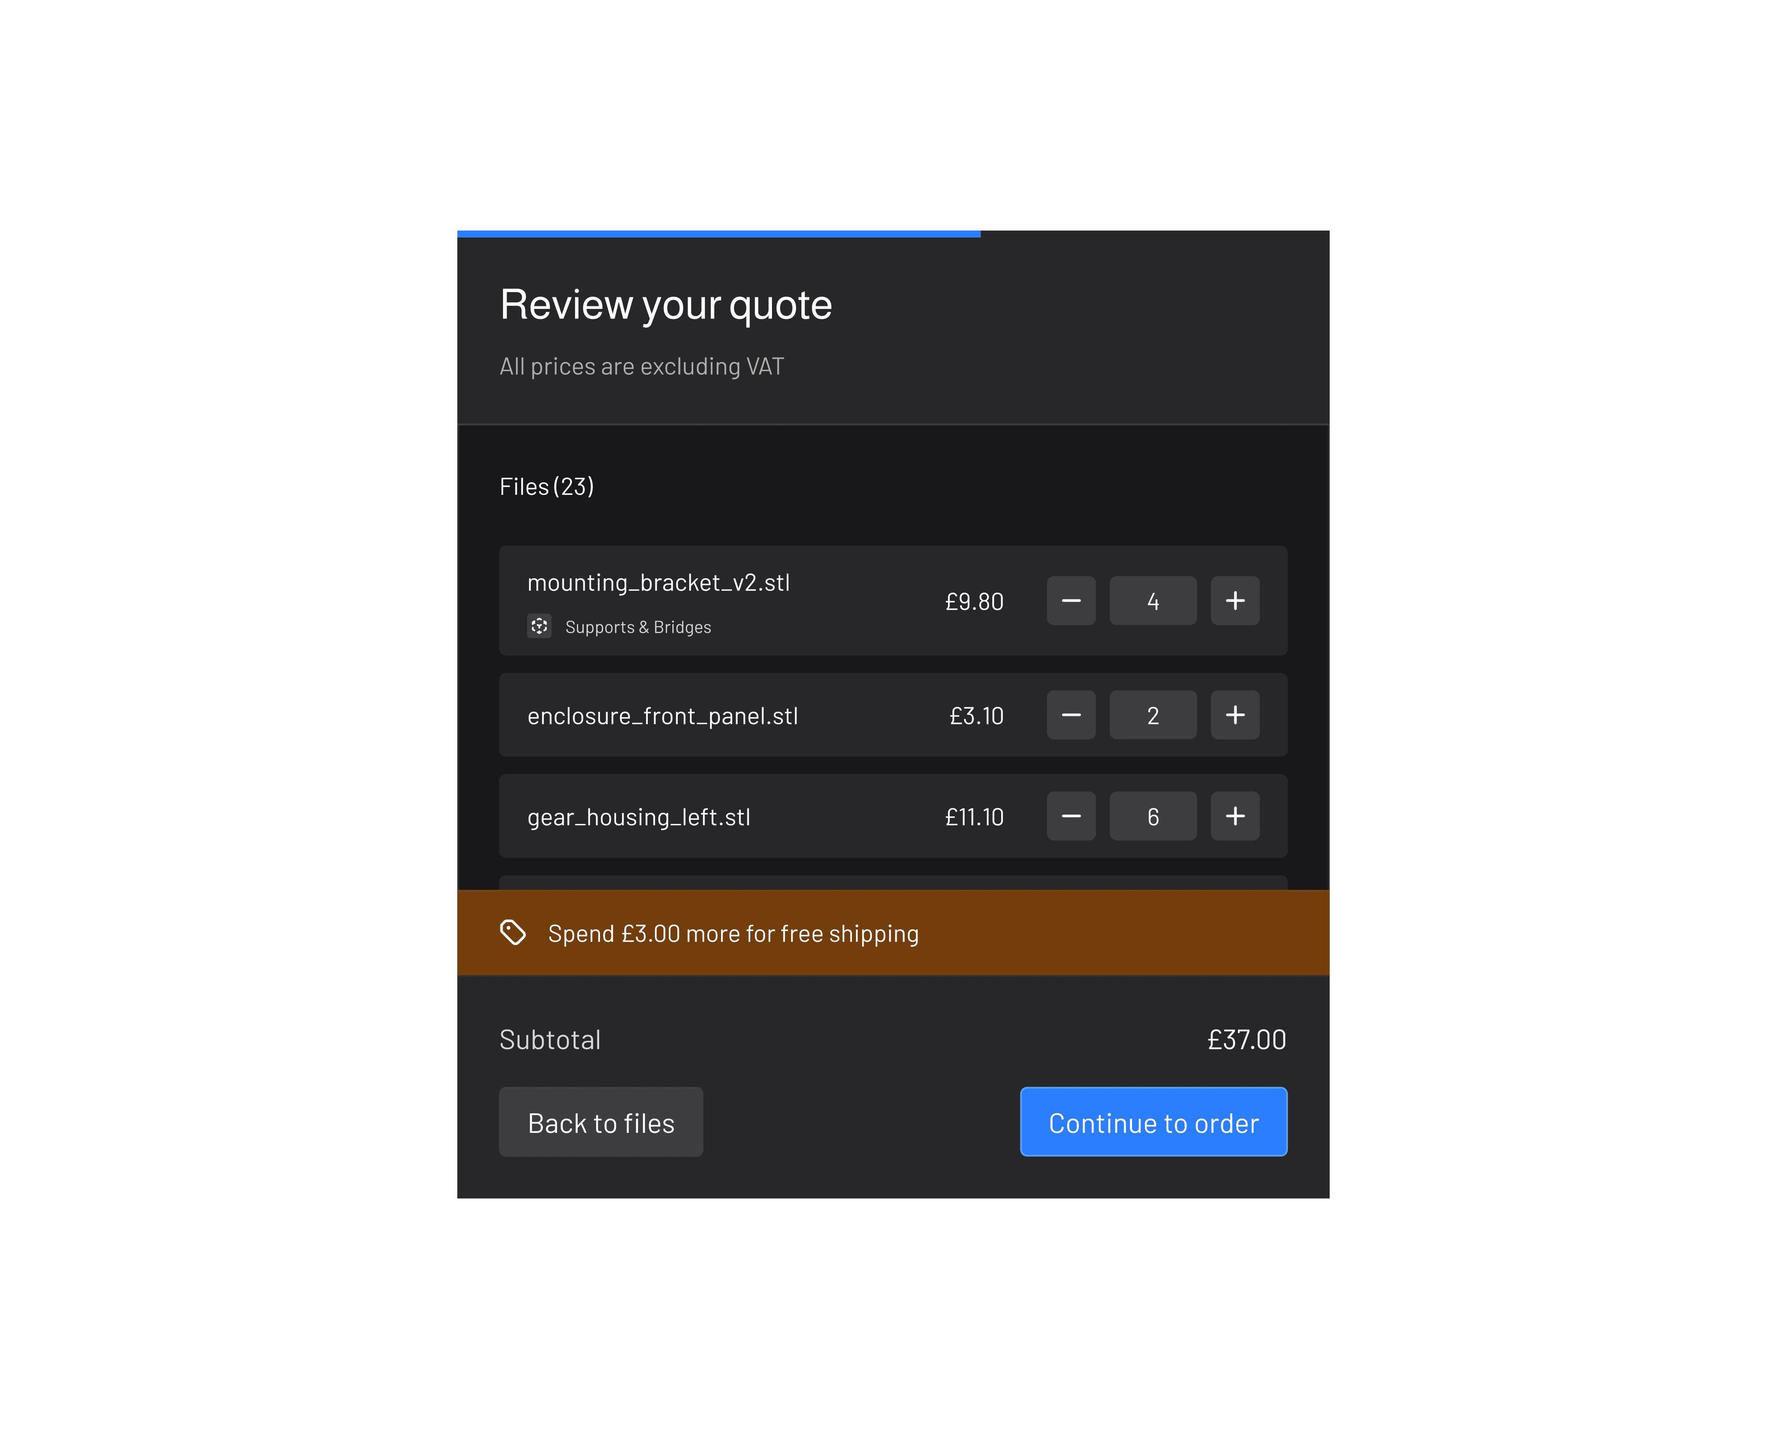
Task: Select the gear_housing_left.stl file row
Action: pyautogui.click(x=638, y=818)
